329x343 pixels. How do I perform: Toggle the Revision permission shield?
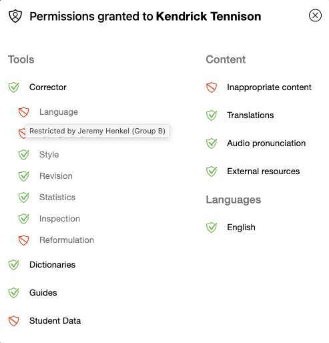coord(23,176)
